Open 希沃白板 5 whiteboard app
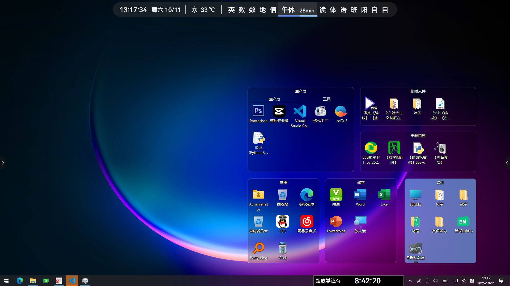Viewport: 510px width, 286px height. [x=464, y=222]
